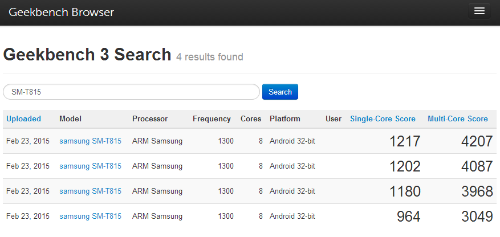Click Android 32-bit in the 3968 row
Screen dimensions: 500x237
coord(292,191)
